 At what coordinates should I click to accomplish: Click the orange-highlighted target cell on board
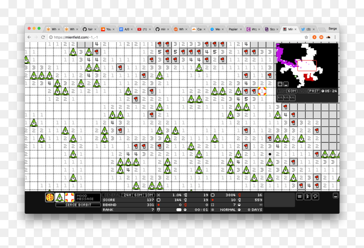[262, 91]
